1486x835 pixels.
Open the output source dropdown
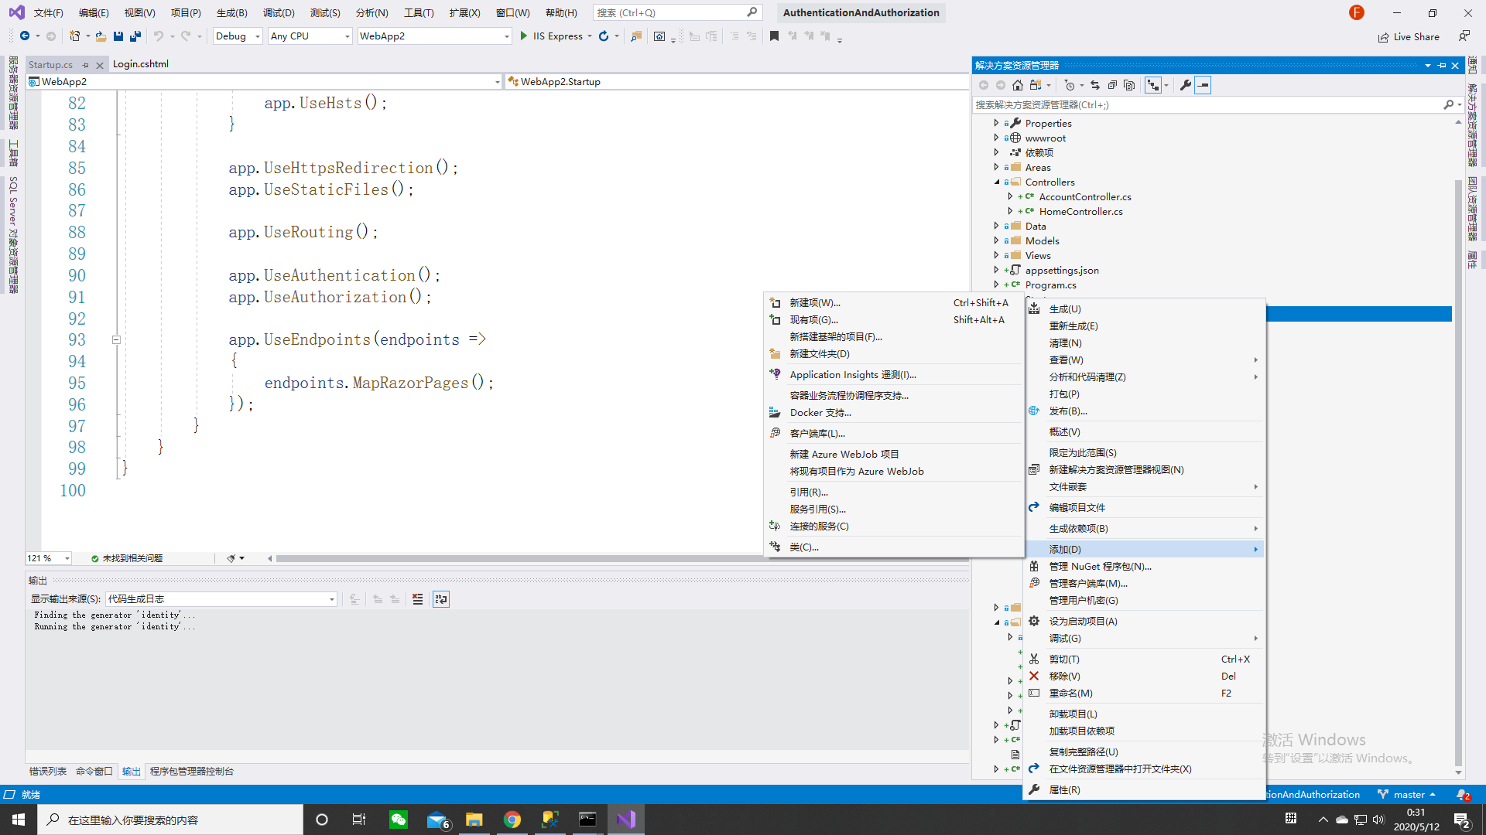click(x=332, y=599)
